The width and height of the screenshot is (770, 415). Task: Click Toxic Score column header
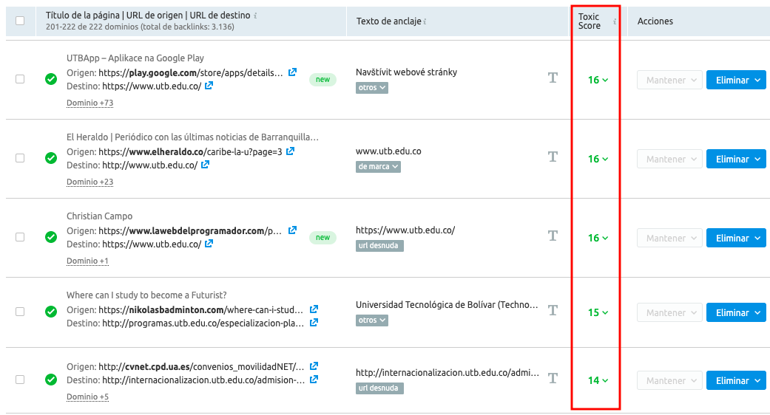point(590,21)
